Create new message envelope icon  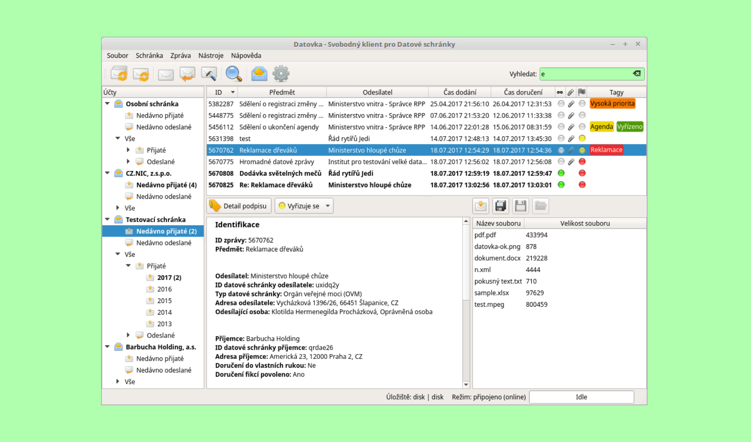(166, 74)
